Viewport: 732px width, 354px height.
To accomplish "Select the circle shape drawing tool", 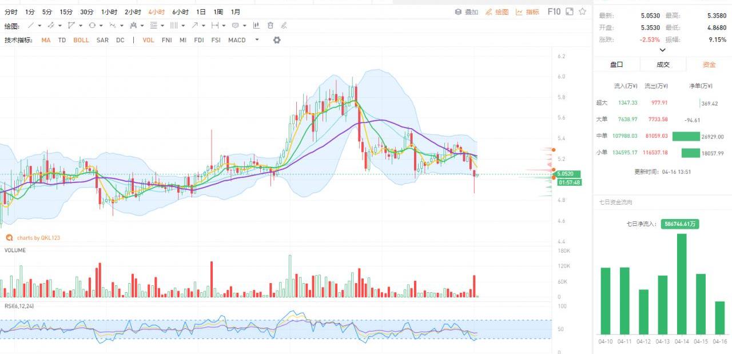I will point(91,26).
